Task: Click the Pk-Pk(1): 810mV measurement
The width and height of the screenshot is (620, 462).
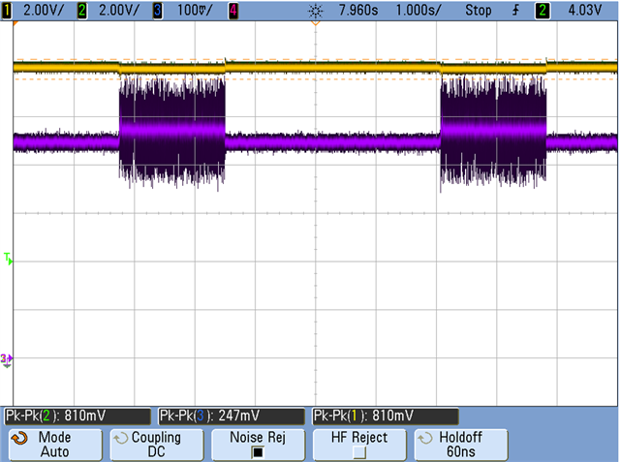Action: (386, 416)
